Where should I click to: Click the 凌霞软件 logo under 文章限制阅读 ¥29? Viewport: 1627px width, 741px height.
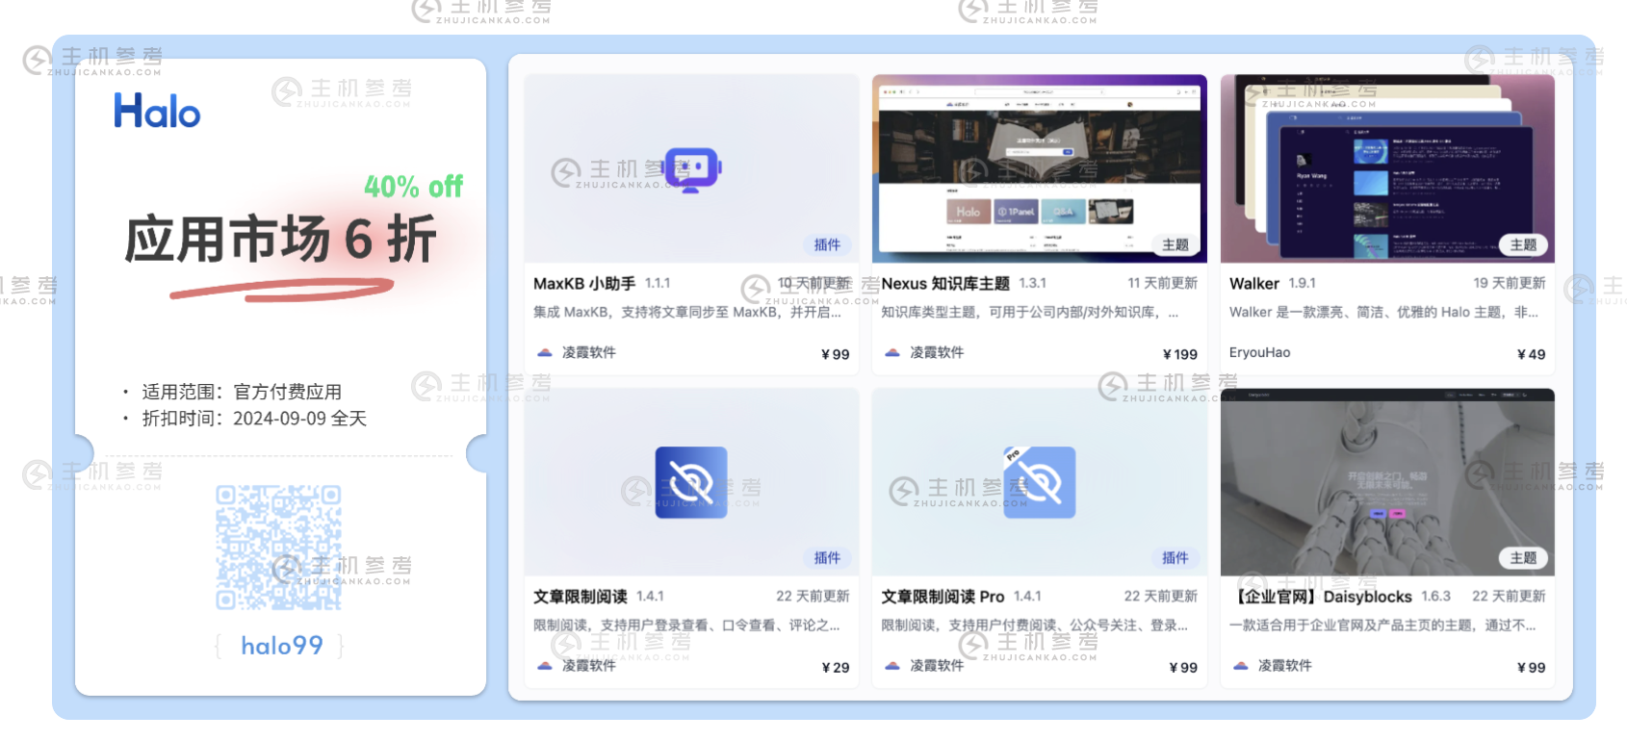(545, 665)
